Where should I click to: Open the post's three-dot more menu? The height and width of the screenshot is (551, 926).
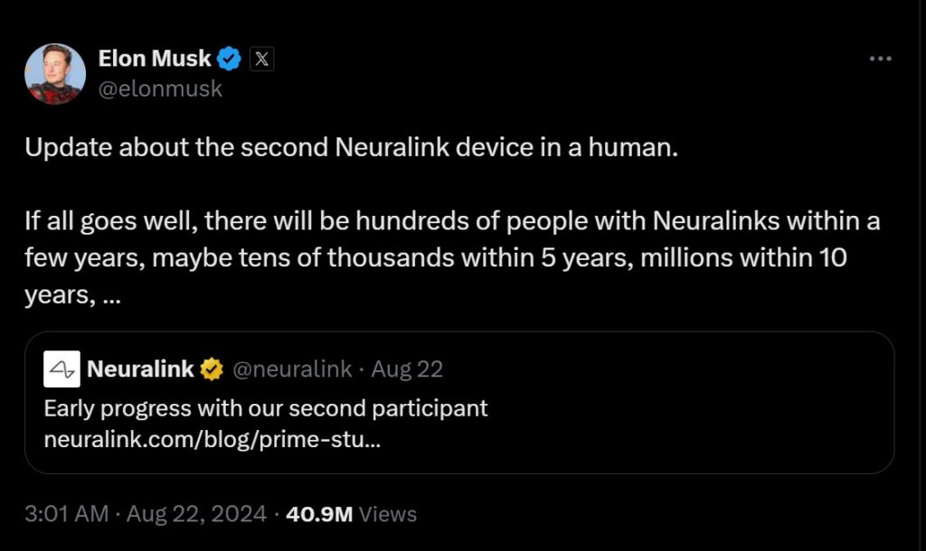pos(879,59)
